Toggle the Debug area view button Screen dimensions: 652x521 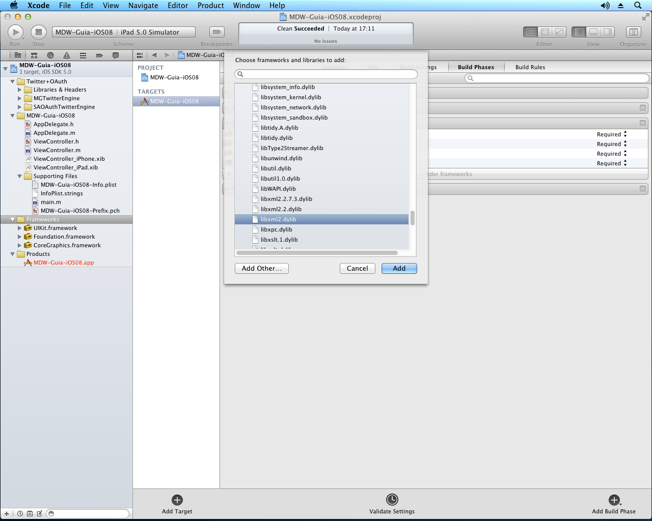(x=593, y=32)
